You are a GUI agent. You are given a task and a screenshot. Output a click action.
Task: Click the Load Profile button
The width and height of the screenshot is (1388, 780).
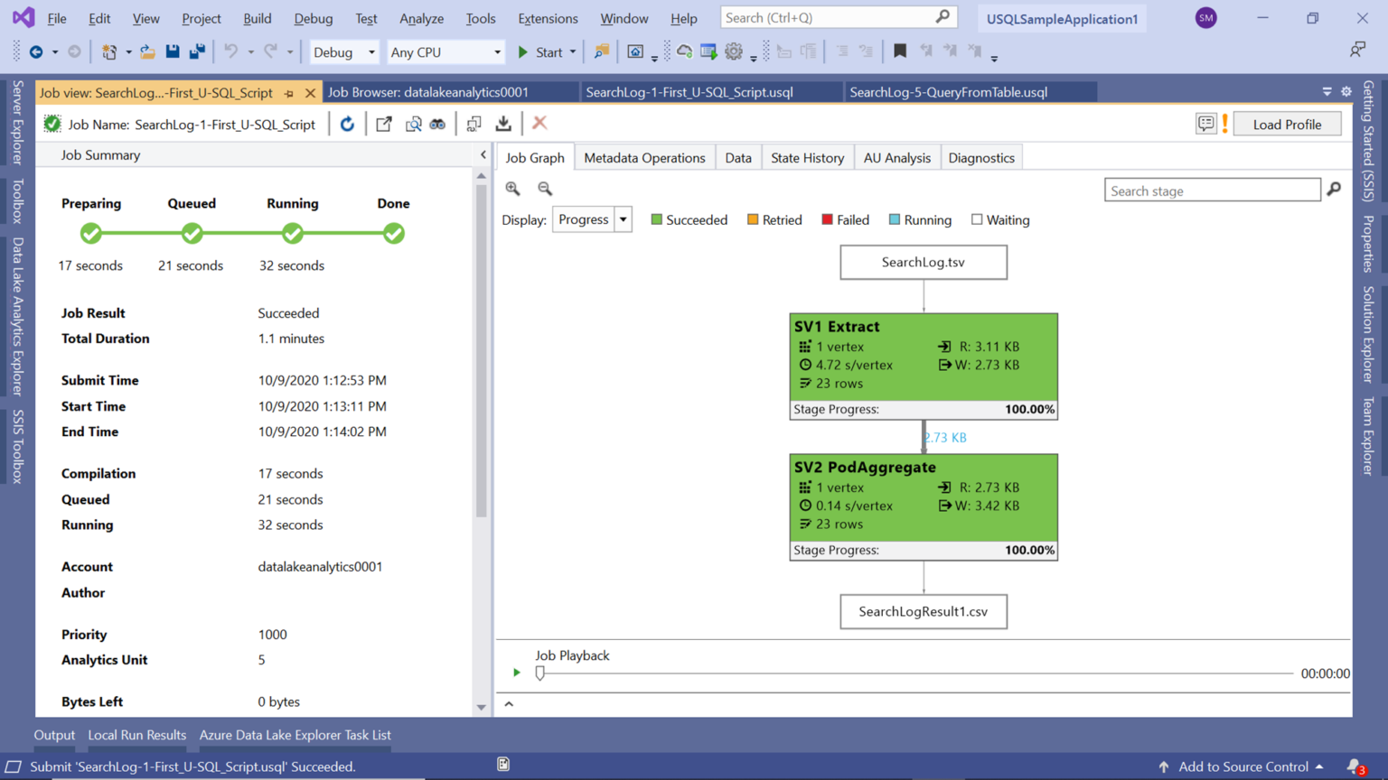pyautogui.click(x=1287, y=124)
